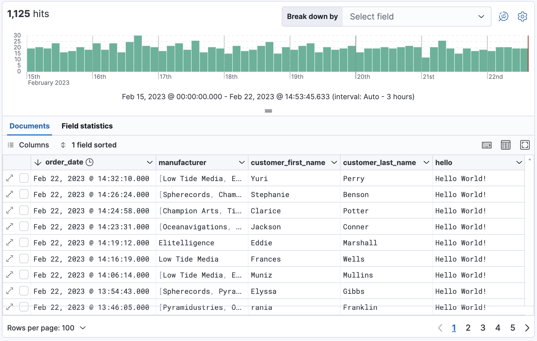Select checkbox for Stephanie Benson row

(24, 194)
